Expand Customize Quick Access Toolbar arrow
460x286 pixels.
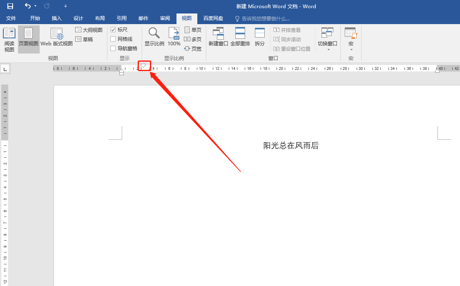coord(65,6)
